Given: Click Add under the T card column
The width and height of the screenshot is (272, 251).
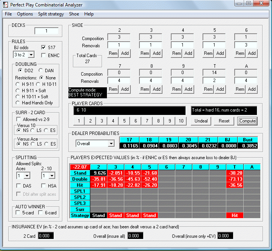Looking at the screenshot, I should [x=220, y=89].
